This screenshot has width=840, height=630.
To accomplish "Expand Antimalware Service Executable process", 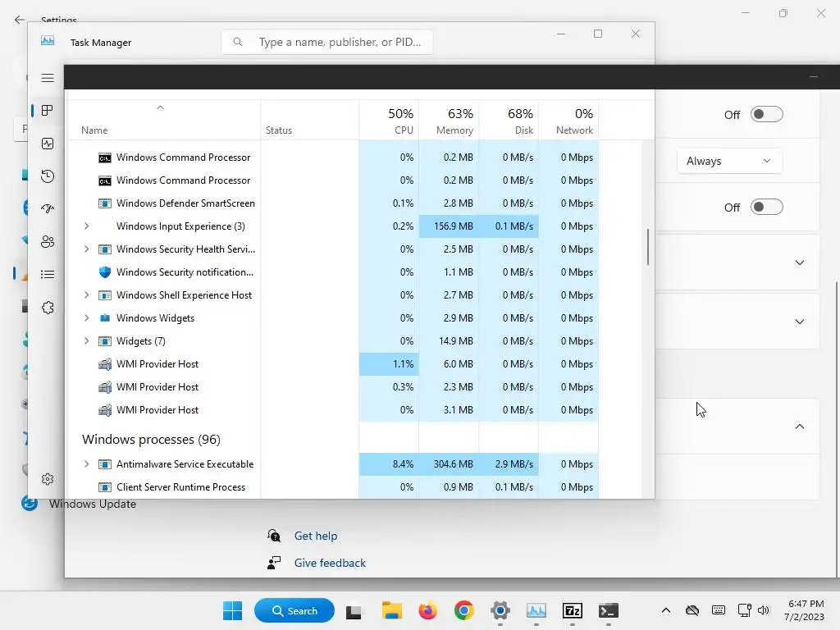I will [86, 464].
